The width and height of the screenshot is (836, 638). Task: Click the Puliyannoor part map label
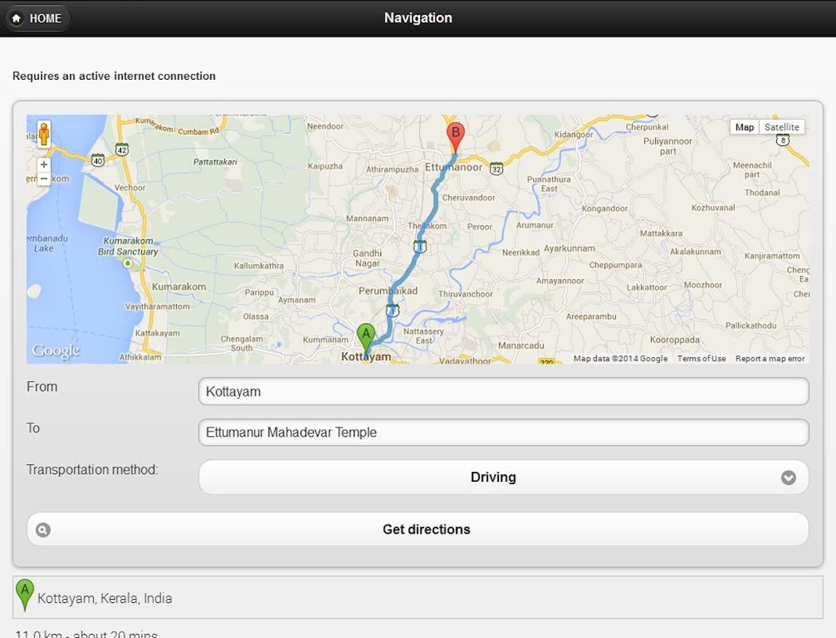[668, 146]
